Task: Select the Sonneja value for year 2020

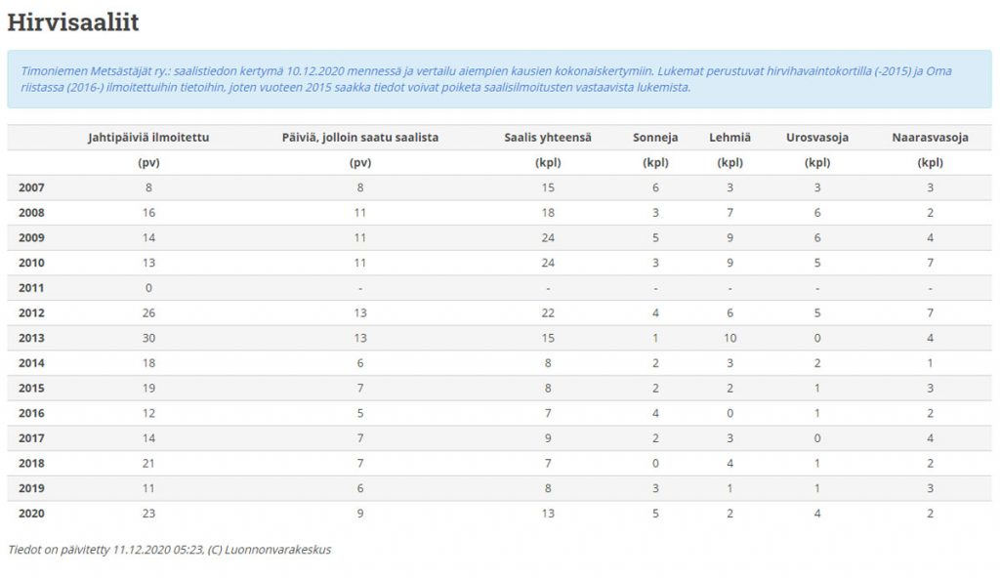Action: pos(655,515)
